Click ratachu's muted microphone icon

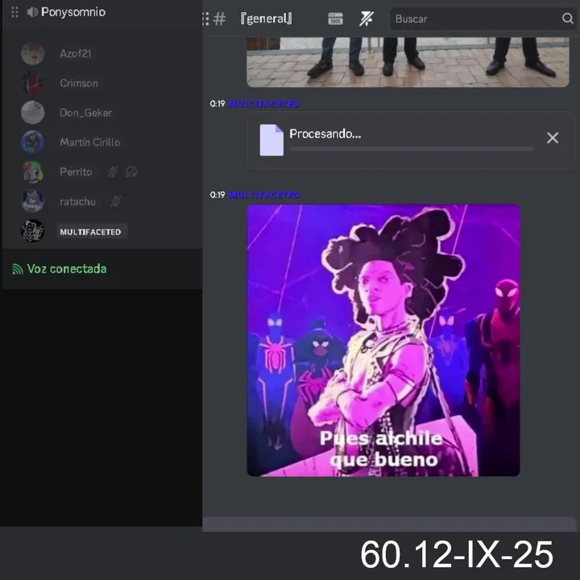coord(115,201)
